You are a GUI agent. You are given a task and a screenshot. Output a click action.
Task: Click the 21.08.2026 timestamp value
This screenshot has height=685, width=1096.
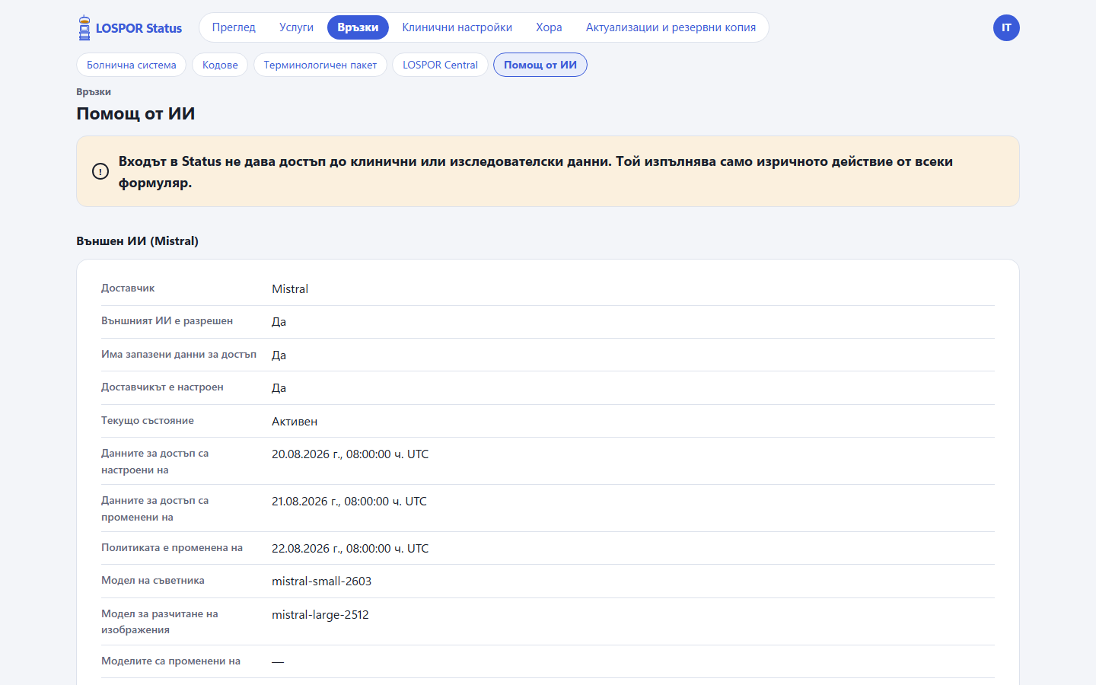point(349,502)
